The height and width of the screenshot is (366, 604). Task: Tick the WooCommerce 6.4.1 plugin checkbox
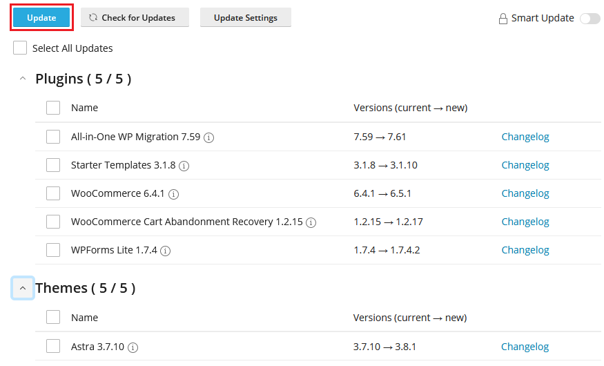53,193
